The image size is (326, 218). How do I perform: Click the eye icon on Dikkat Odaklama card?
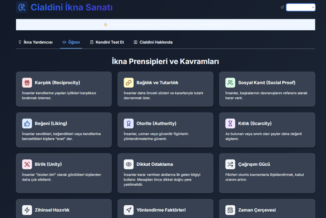click(129, 164)
